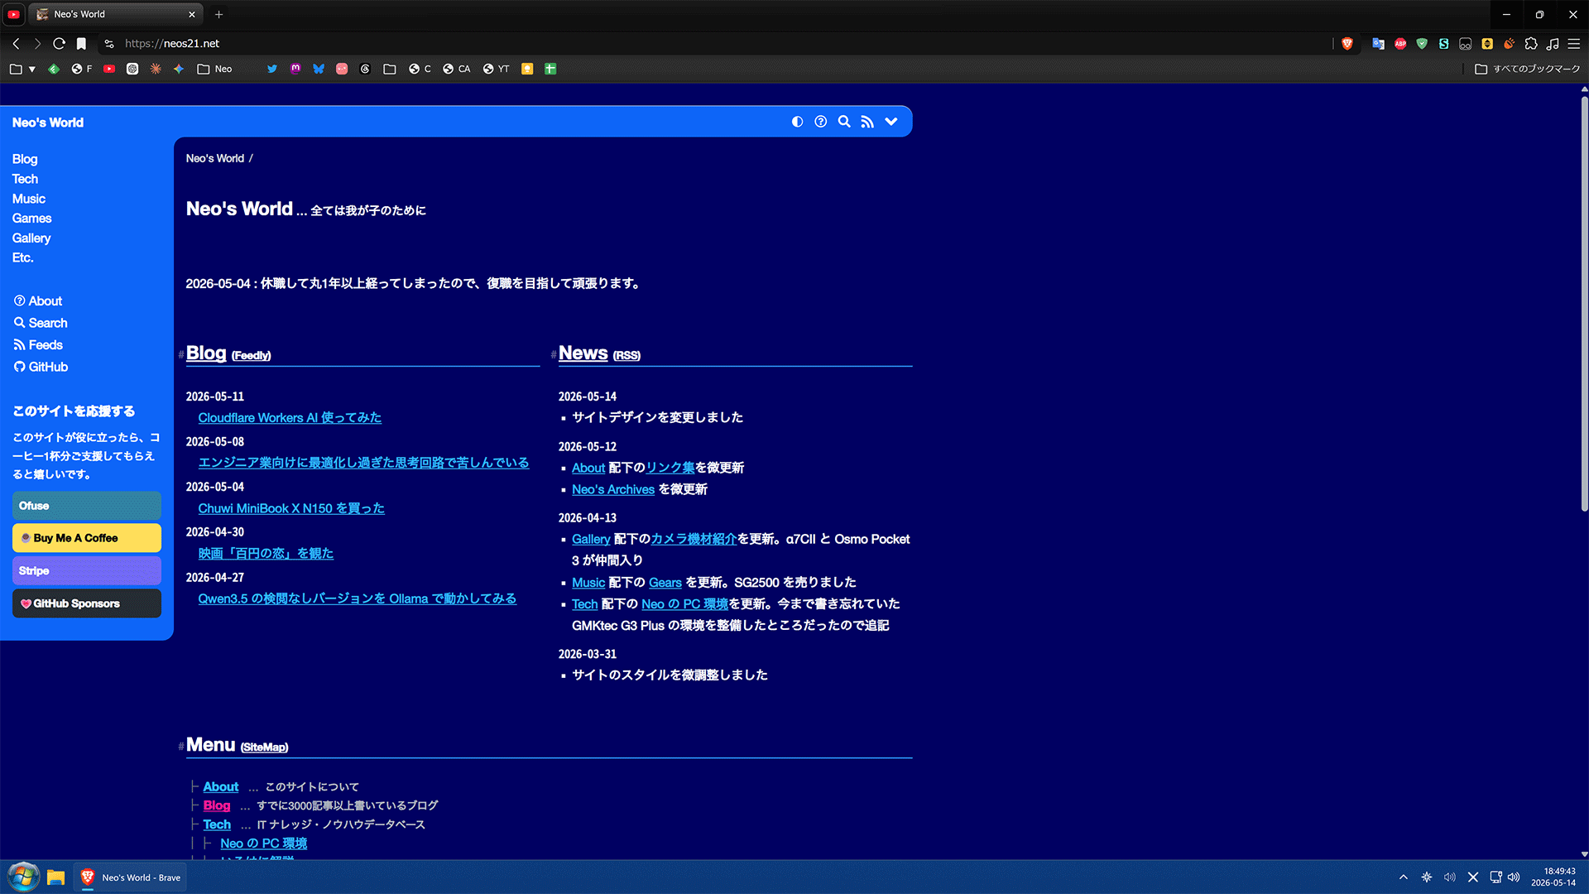Open the Threads bookmark icon
The height and width of the screenshot is (894, 1589).
click(365, 69)
